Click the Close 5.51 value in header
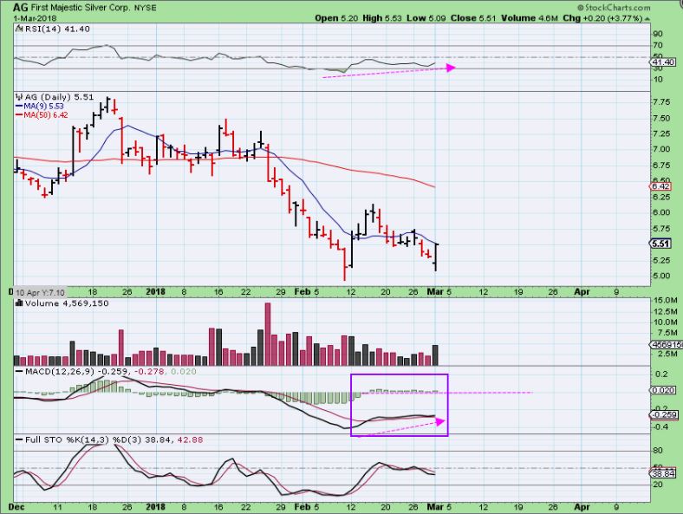Image resolution: width=683 pixels, height=514 pixels. pos(473,18)
